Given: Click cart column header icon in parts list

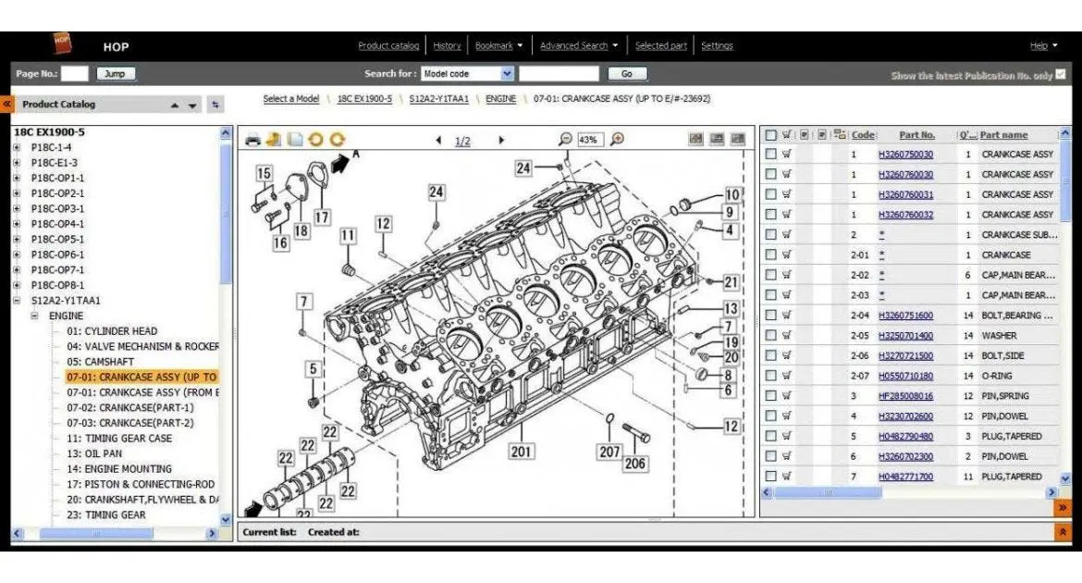Looking at the screenshot, I should coord(787,135).
